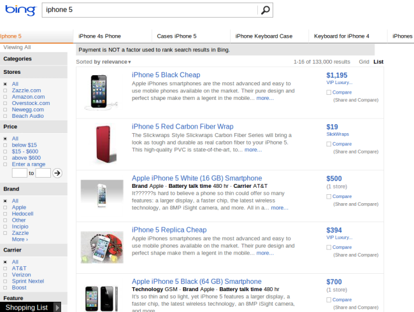The height and width of the screenshot is (312, 414).
Task: Select the Zazzle.com store filter
Action: (26, 90)
